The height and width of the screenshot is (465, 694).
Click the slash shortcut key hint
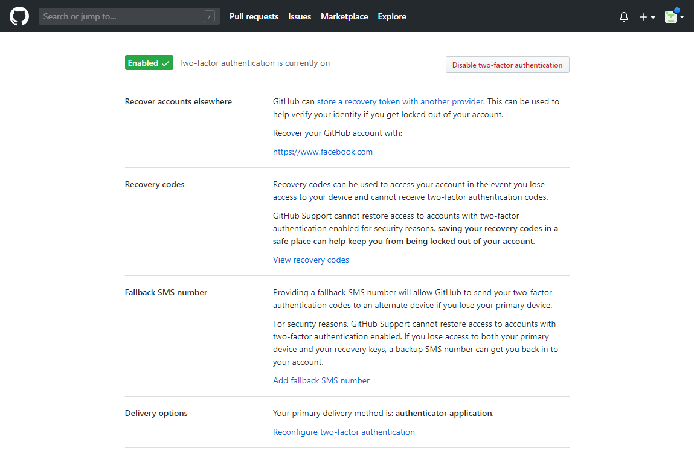click(x=209, y=16)
